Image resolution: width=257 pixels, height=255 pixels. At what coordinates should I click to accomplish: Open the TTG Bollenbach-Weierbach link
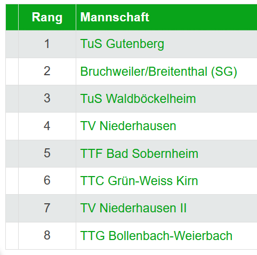156,236
